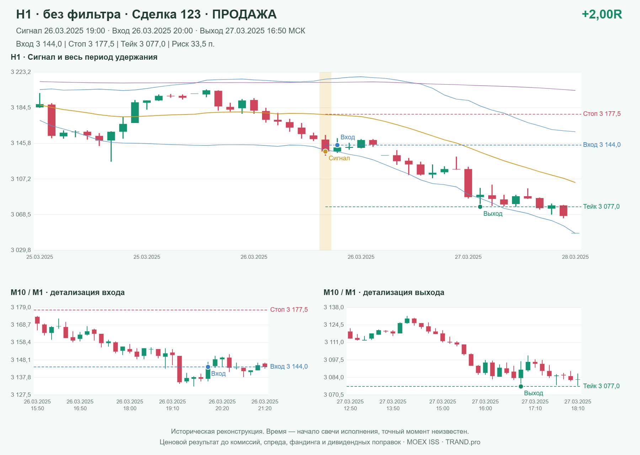
Task: Click the '+2,00R' result value
Action: click(602, 14)
